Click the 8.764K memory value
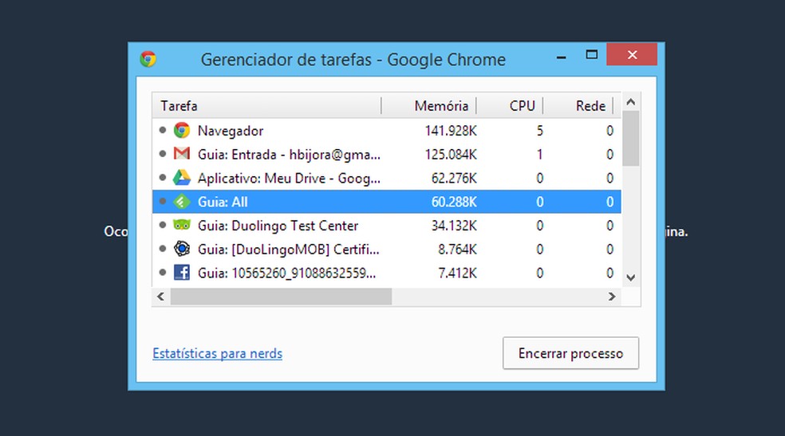The image size is (785, 436). [458, 249]
